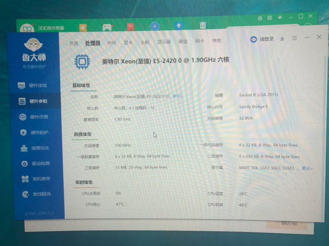Screen dimensions: 329x246
Task: Click the 实时信息 section heading
Action: (84, 182)
